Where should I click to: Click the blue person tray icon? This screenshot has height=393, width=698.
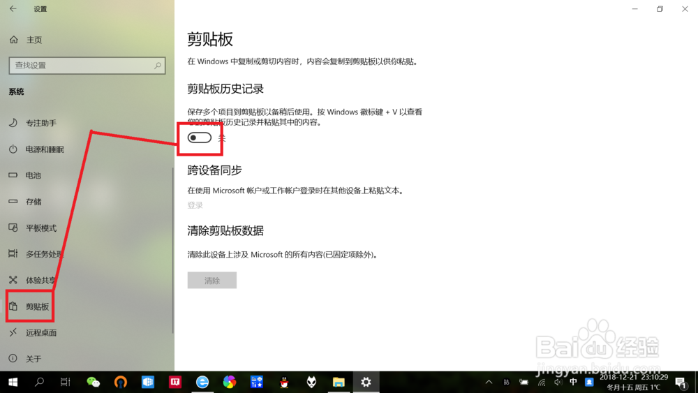click(x=589, y=382)
